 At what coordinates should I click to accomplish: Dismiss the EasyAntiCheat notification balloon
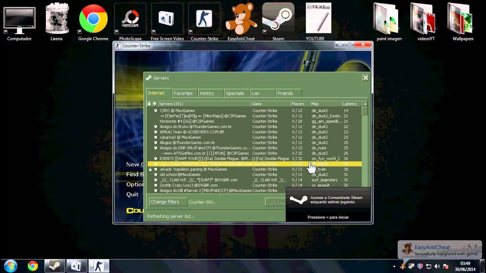(x=476, y=246)
